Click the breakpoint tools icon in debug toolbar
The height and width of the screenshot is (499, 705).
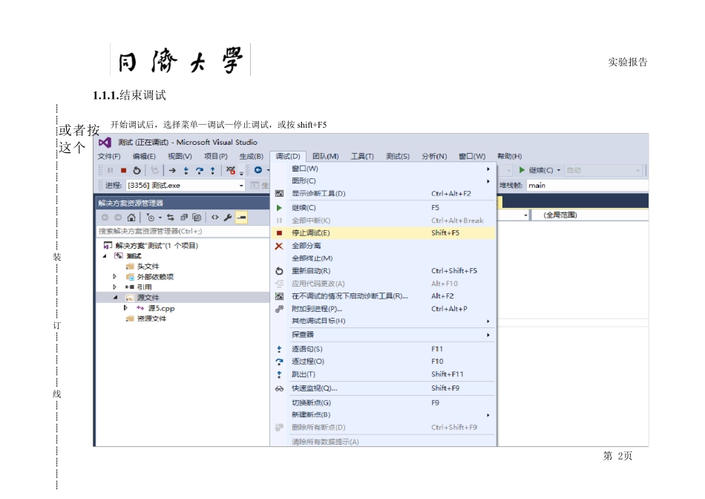tap(231, 171)
